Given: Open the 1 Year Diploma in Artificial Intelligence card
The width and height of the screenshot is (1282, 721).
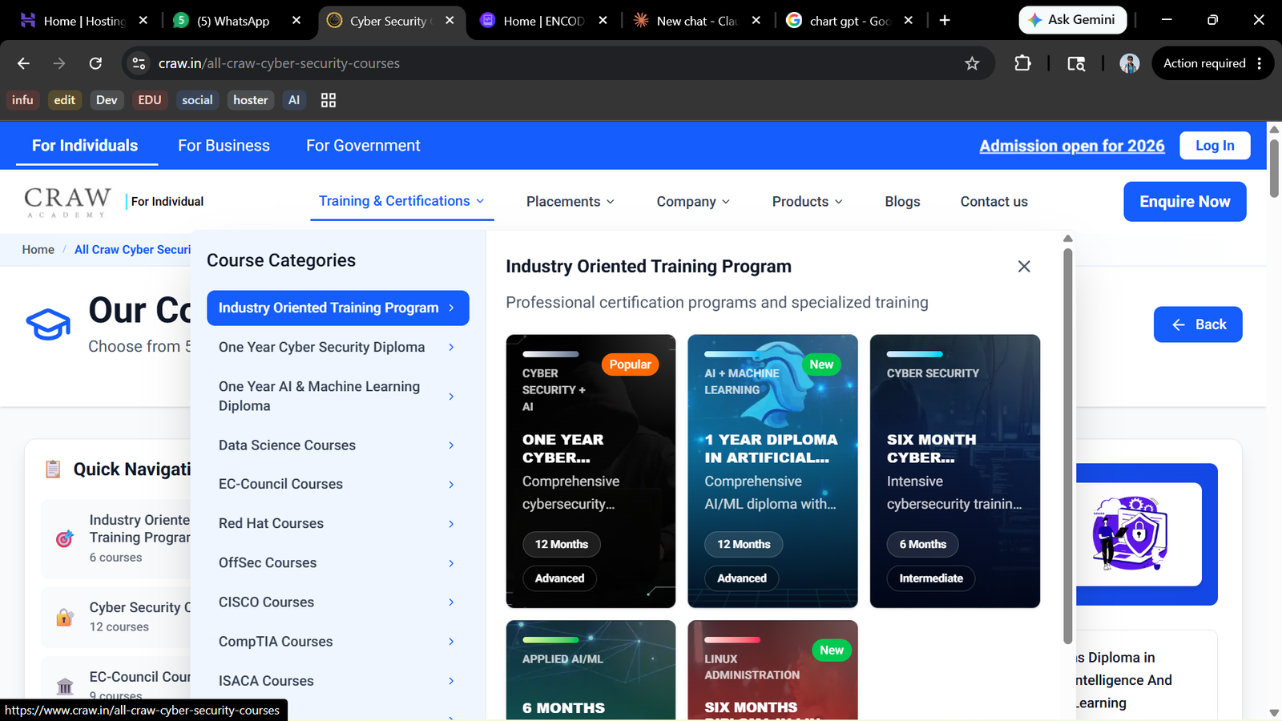Looking at the screenshot, I should pos(772,471).
